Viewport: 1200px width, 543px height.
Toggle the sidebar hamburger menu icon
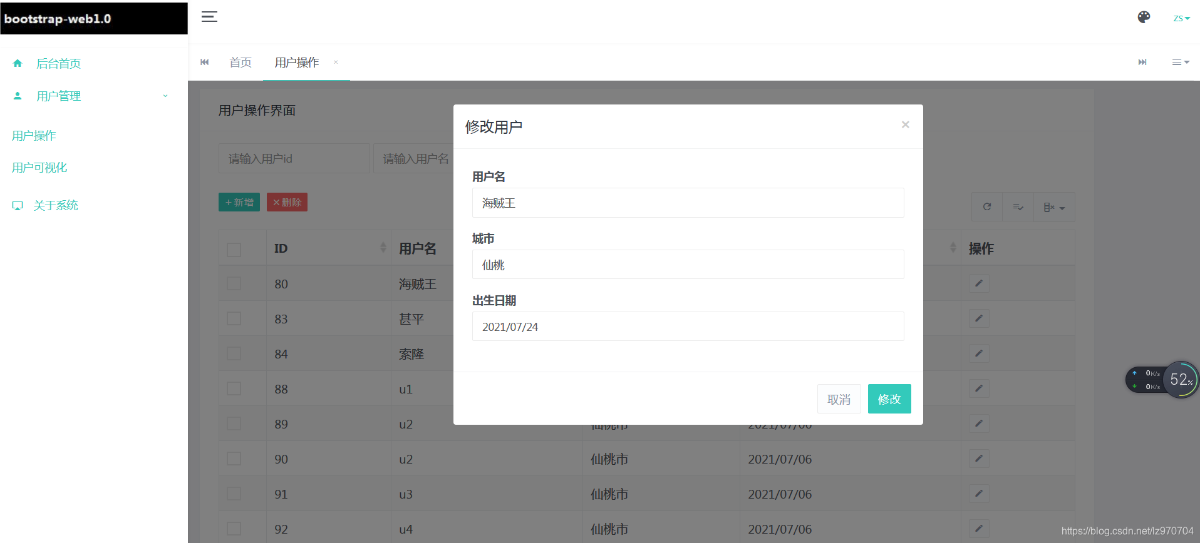coord(209,17)
